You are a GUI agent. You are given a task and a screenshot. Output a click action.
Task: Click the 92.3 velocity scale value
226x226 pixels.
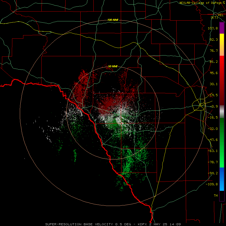214,39
